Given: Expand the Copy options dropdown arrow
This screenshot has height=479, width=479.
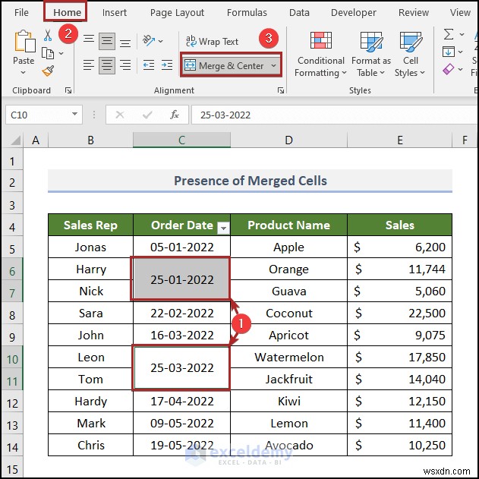Looking at the screenshot, I should pos(61,53).
